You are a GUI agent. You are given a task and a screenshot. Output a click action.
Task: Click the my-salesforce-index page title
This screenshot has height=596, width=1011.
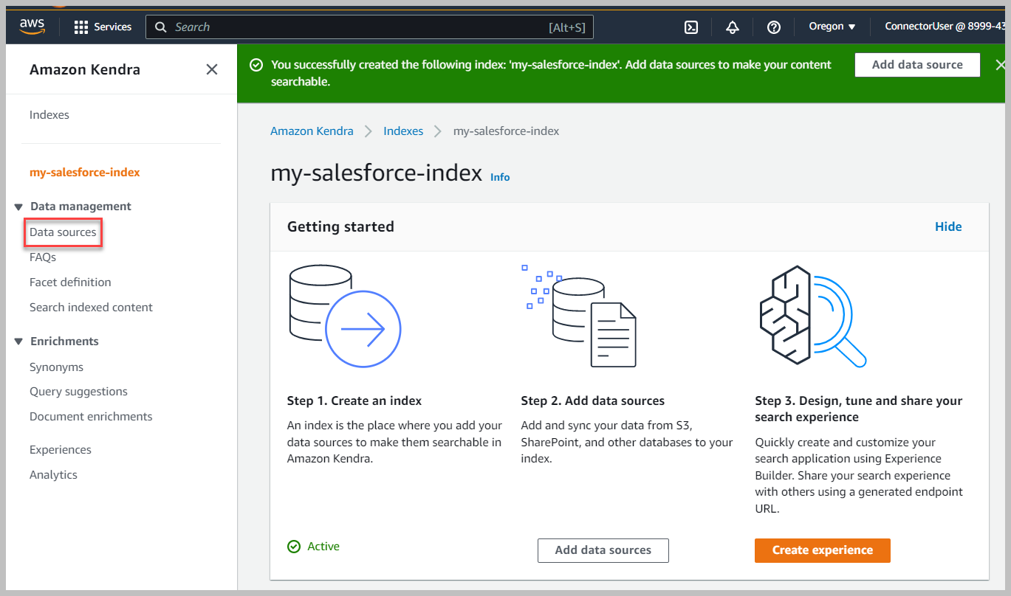pos(377,174)
